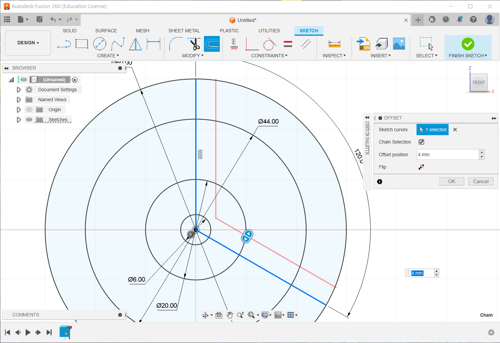Choose the Trim scissors tool

pyautogui.click(x=194, y=44)
